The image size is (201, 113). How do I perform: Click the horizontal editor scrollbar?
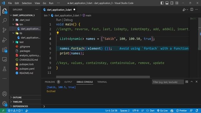click(103, 77)
